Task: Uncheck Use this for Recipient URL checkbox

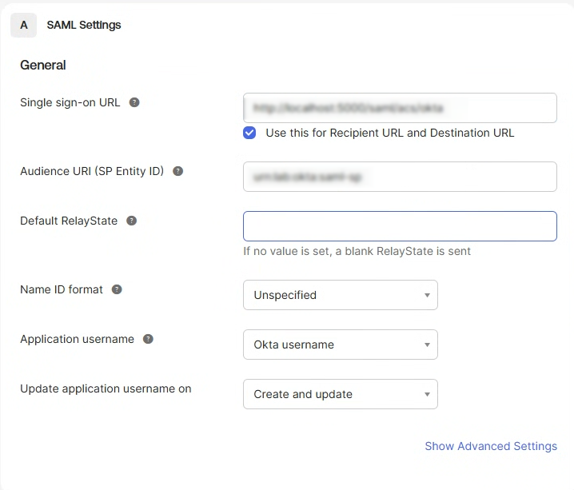Action: coord(249,133)
